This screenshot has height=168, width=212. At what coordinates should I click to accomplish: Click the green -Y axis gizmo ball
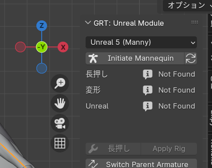coord(42,47)
